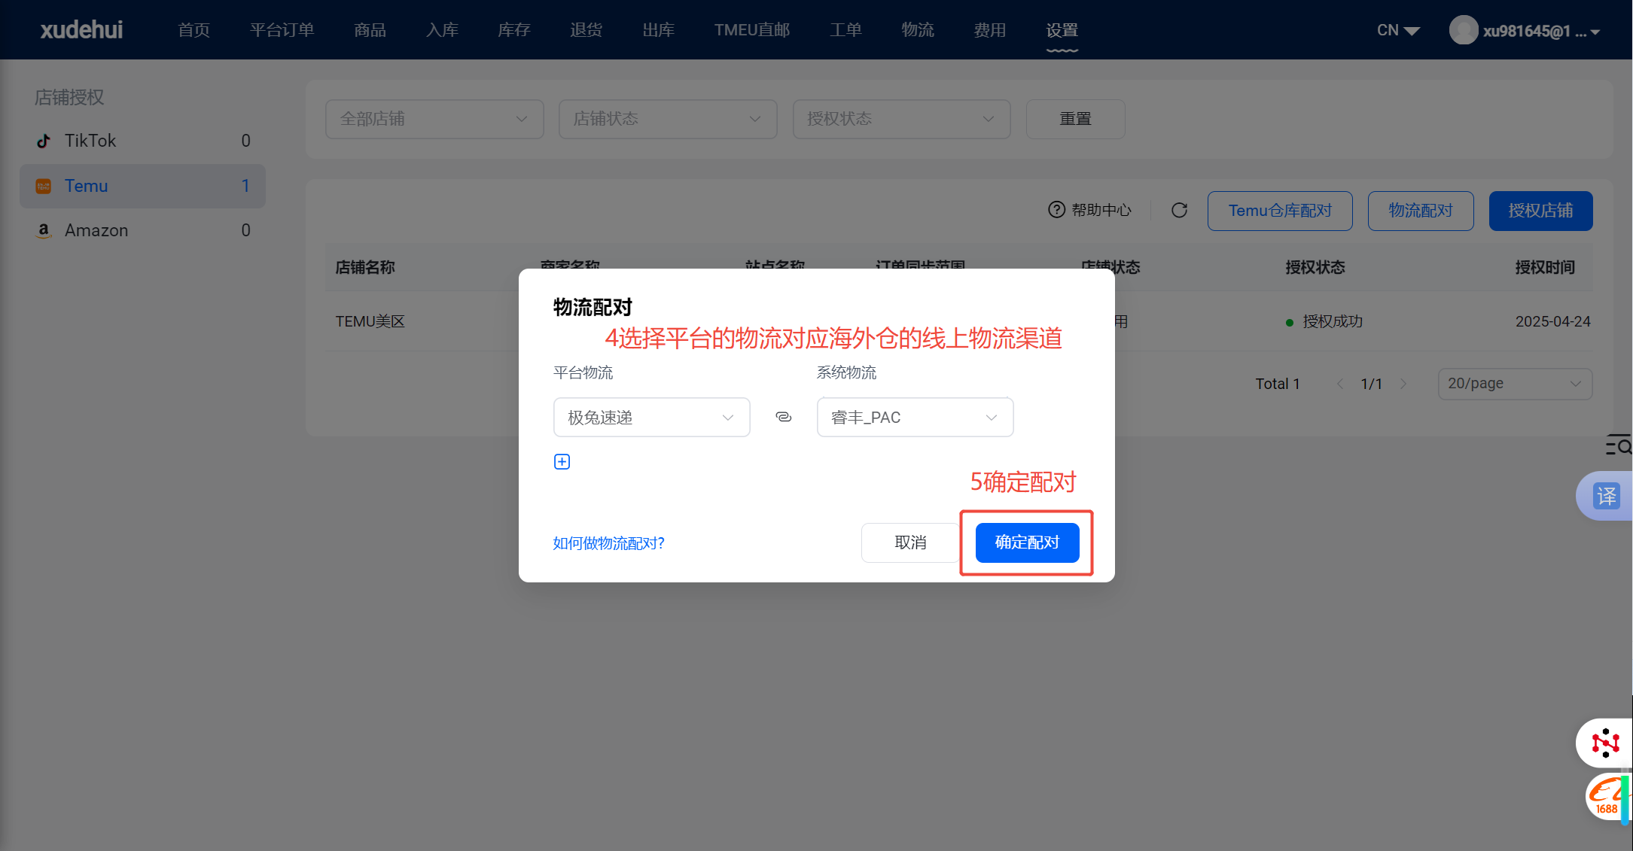
Task: Open 工单 in top navigation
Action: [845, 30]
